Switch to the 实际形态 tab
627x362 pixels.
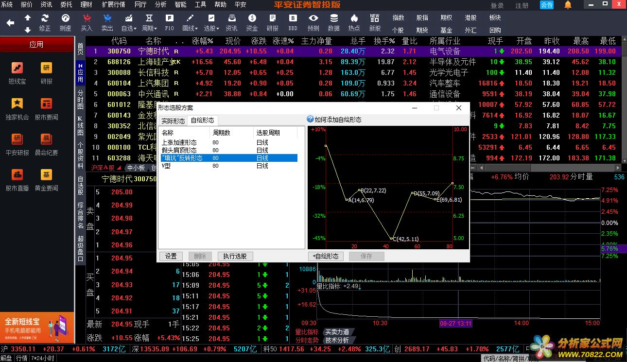tap(174, 121)
